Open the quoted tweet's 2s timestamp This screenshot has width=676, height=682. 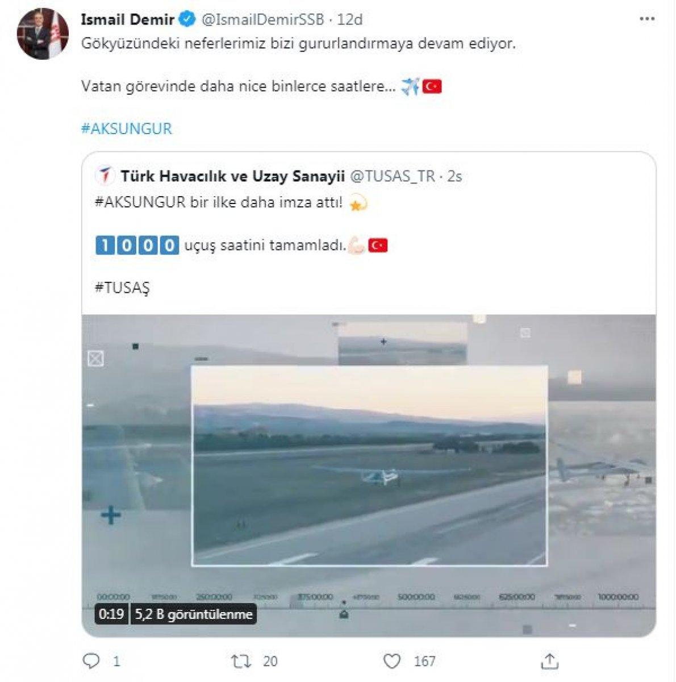(x=454, y=176)
